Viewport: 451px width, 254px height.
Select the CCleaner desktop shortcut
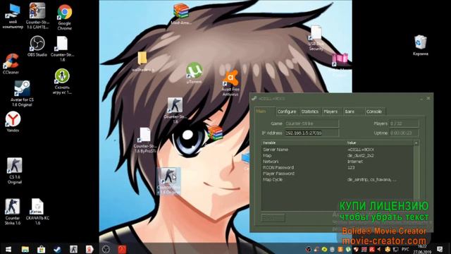tap(11, 64)
